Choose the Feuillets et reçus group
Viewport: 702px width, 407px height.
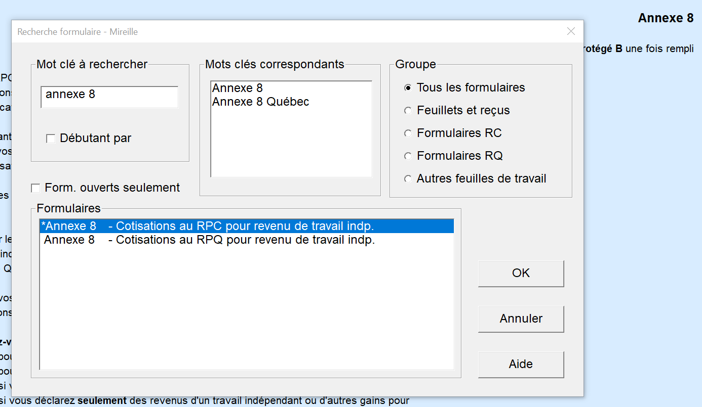click(408, 111)
